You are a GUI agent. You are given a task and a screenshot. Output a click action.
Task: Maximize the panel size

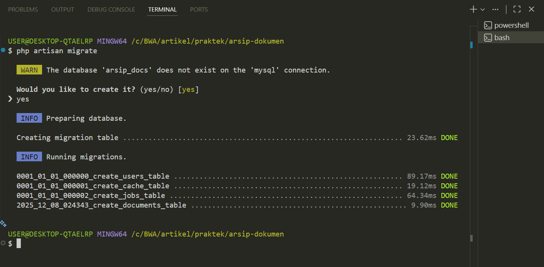pyautogui.click(x=517, y=10)
